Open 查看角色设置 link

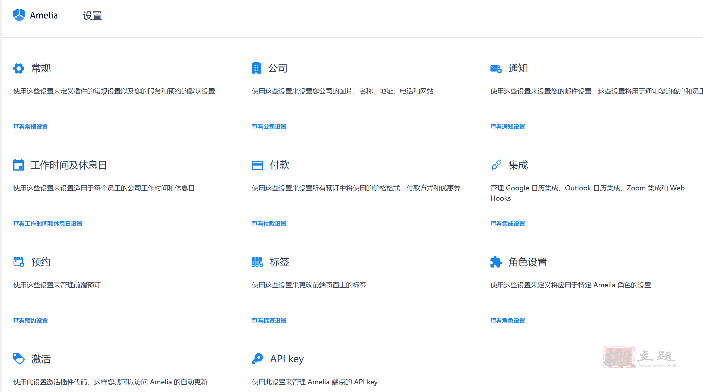coord(508,321)
